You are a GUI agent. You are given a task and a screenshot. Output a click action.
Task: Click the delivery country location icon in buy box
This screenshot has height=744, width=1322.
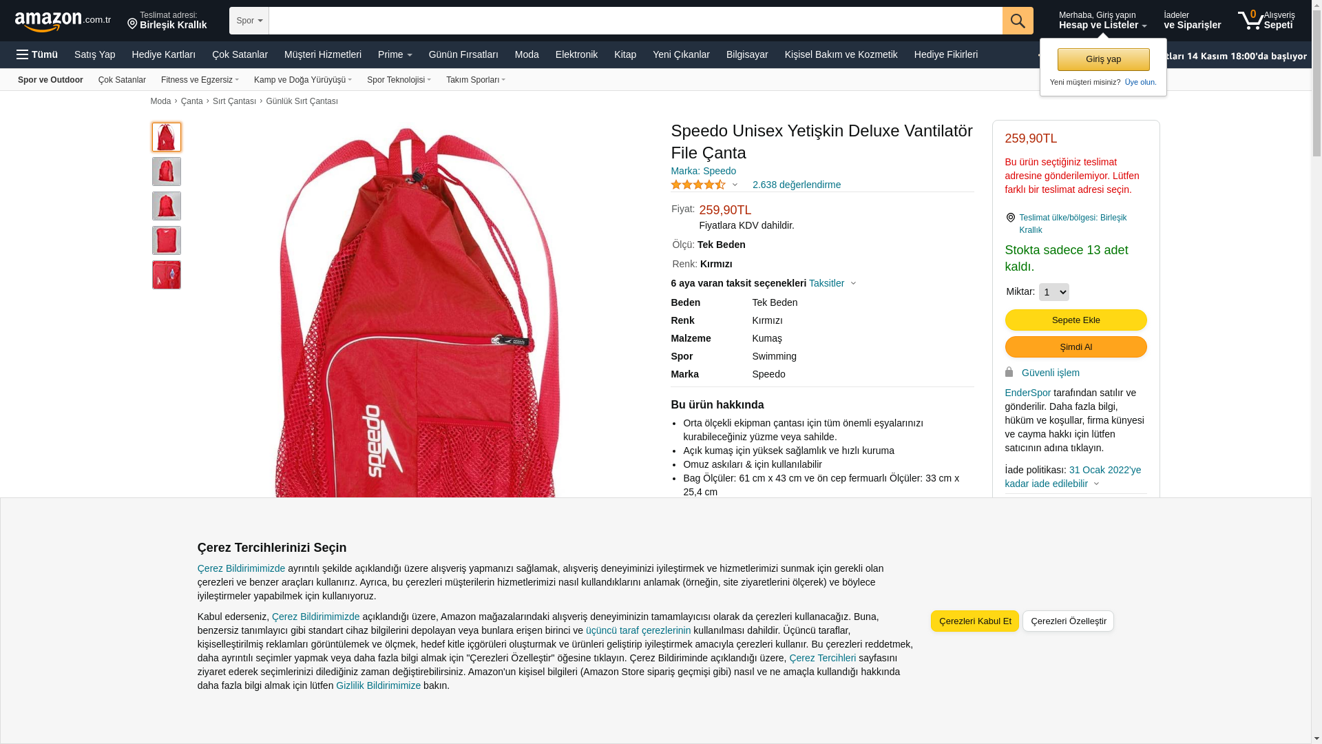pos(1010,218)
